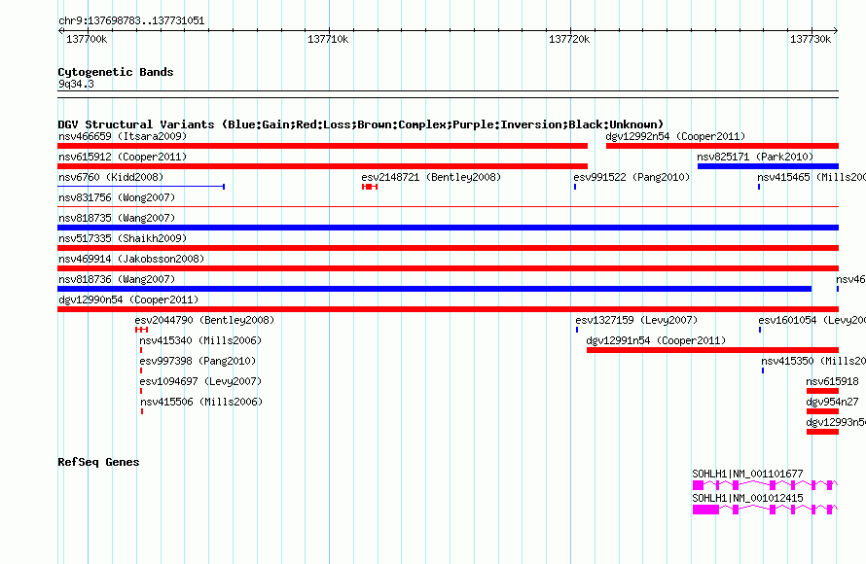Open variant dgv12992n54 (Cooper2011) label
The width and height of the screenshot is (866, 564).
point(675,136)
